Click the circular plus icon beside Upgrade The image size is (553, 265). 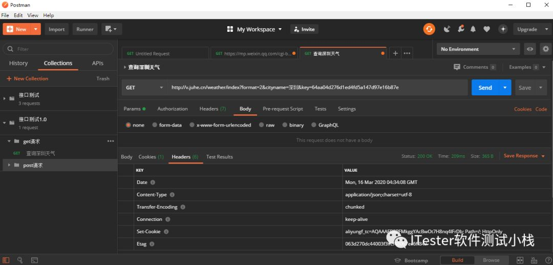point(503,29)
